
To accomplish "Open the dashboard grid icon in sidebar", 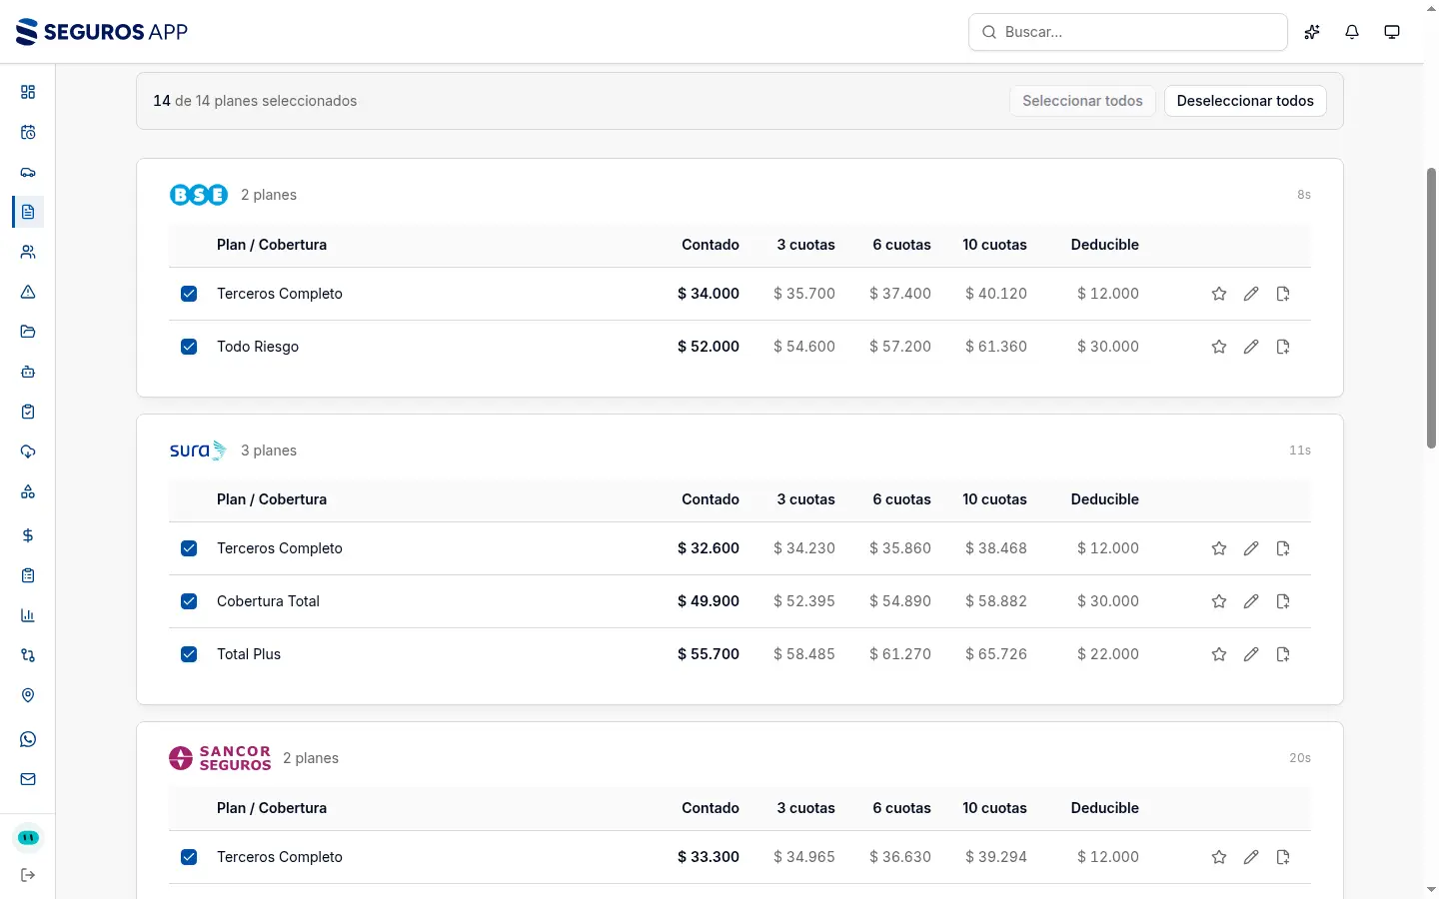I will tap(28, 92).
